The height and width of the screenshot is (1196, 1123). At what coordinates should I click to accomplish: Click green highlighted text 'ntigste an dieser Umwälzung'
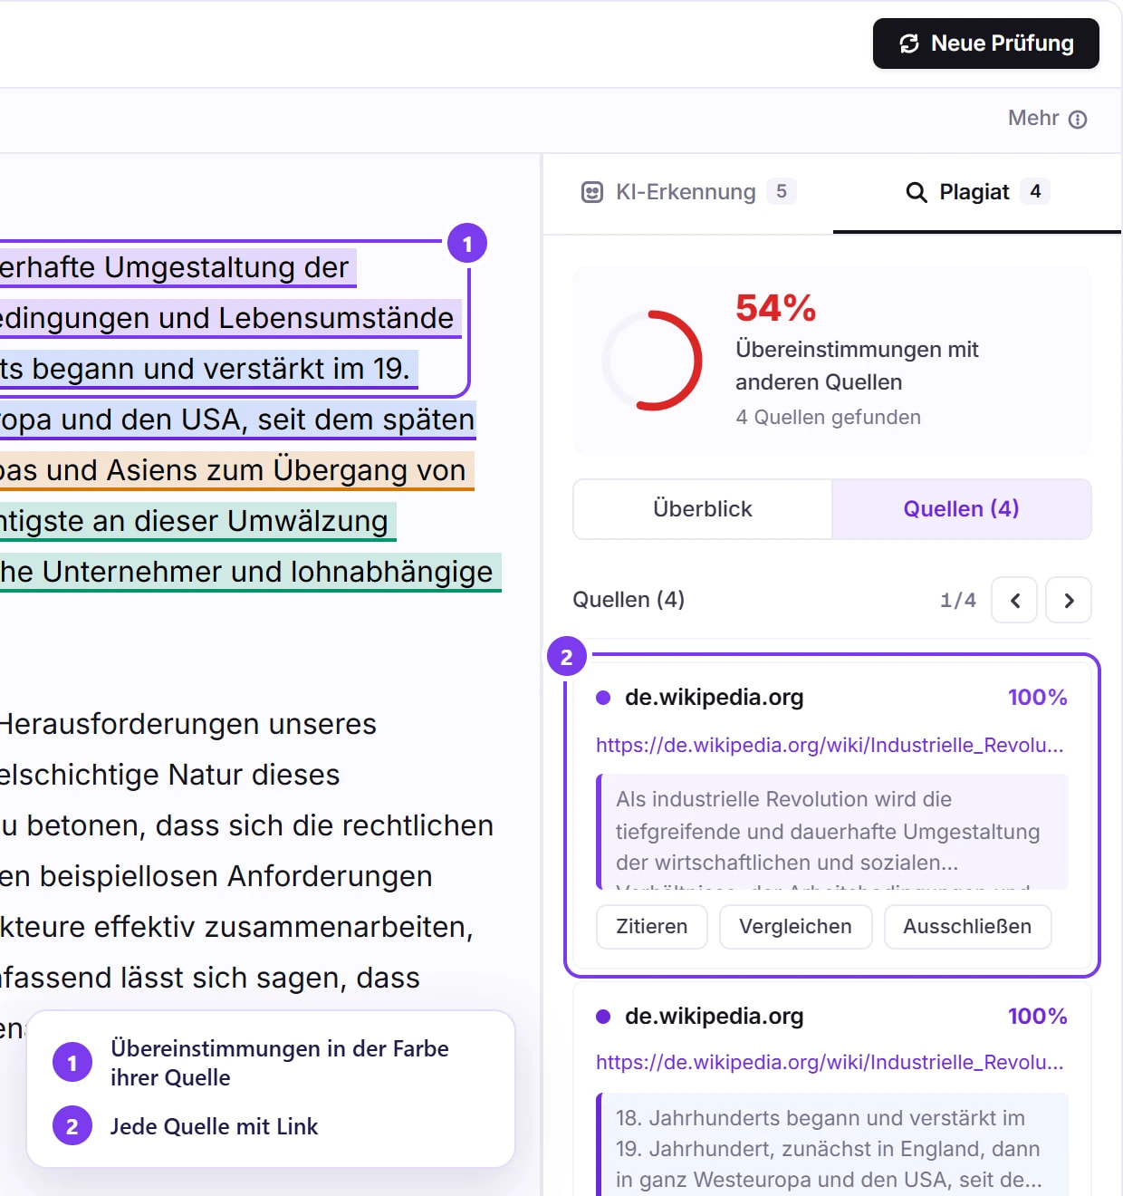[x=197, y=521]
